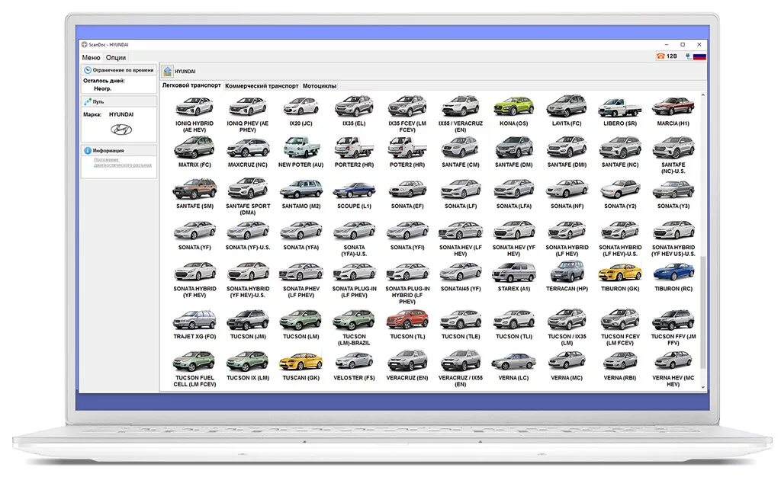
Task: Select the MAXCRUZ (NC) SUV
Action: pyautogui.click(x=248, y=152)
